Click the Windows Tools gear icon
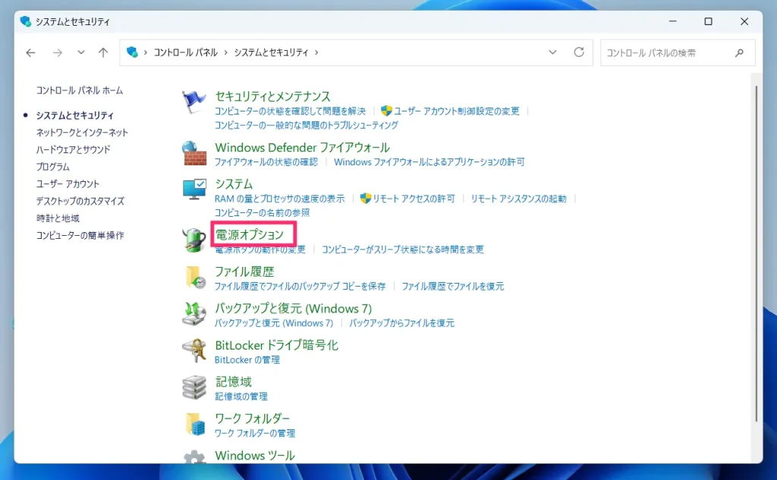Viewport: 777px width, 480px height. (x=194, y=456)
